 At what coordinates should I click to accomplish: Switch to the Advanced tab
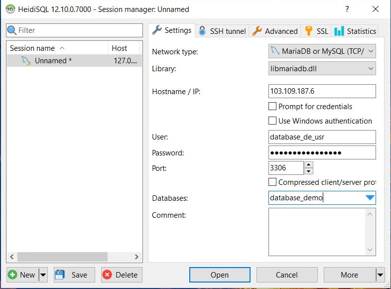[275, 31]
